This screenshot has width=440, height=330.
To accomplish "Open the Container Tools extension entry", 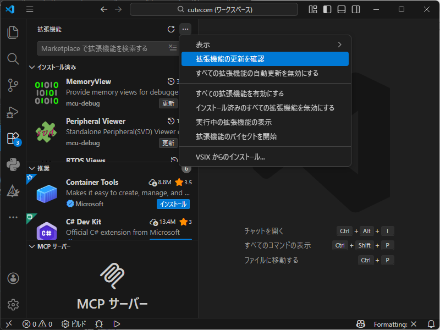I will click(x=112, y=194).
